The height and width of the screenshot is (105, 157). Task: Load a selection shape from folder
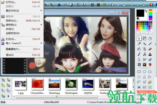pyautogui.click(x=150, y=82)
